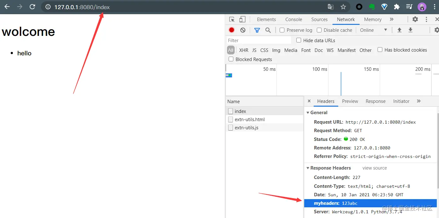Screen dimensions: 439x218
Task: Go forward with the browser forward arrow
Action: (x=20, y=7)
